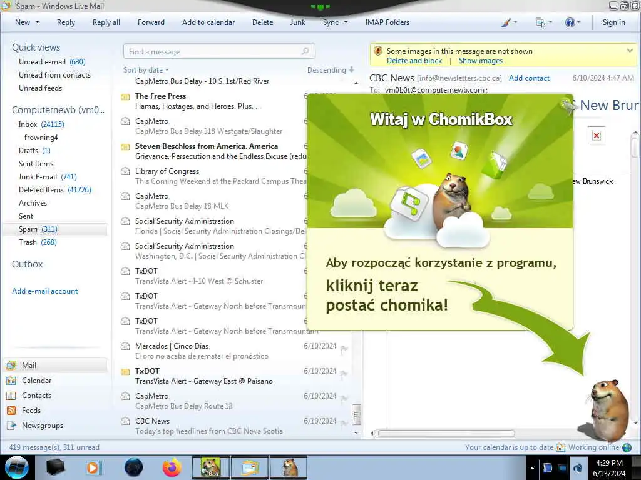Switch to the ChomikBox taskbar button

click(x=210, y=467)
